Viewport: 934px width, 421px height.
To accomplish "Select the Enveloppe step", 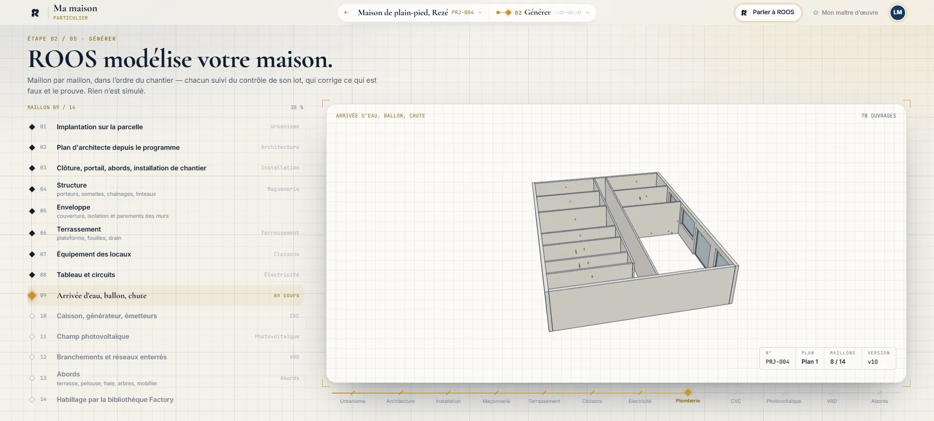I will tap(165, 211).
